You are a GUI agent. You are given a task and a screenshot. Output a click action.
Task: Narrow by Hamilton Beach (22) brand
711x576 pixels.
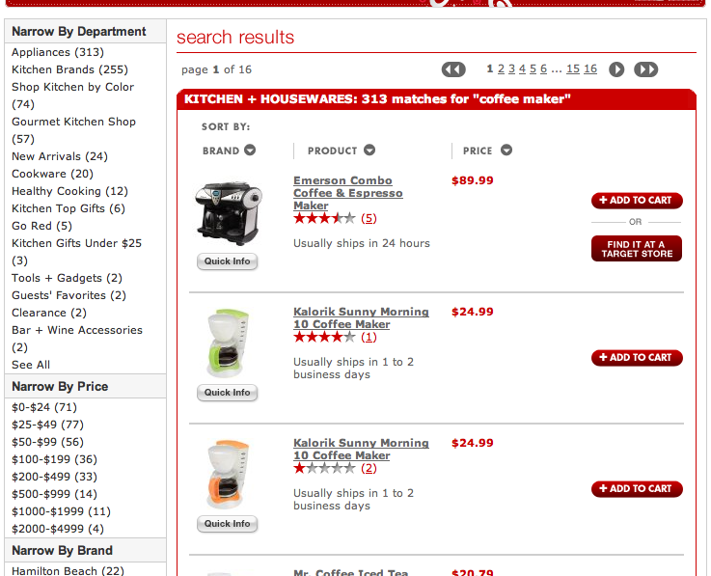tap(68, 570)
